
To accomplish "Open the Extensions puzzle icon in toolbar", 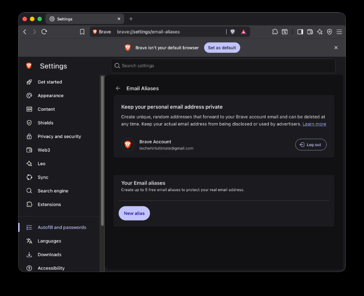I will 275,32.
